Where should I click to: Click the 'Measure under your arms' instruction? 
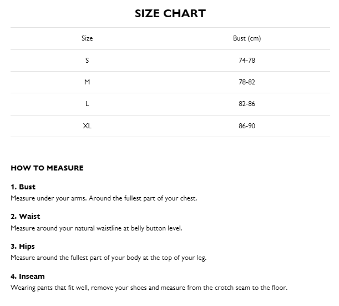pyautogui.click(x=104, y=198)
